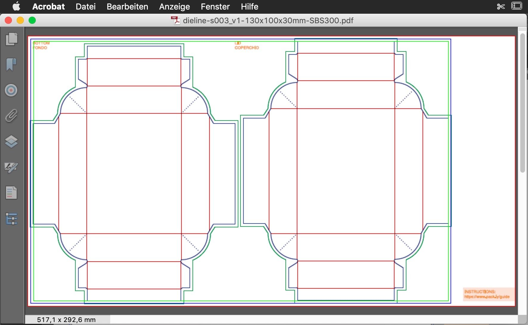The image size is (528, 325).
Task: Open the Layers panel
Action: (11, 141)
